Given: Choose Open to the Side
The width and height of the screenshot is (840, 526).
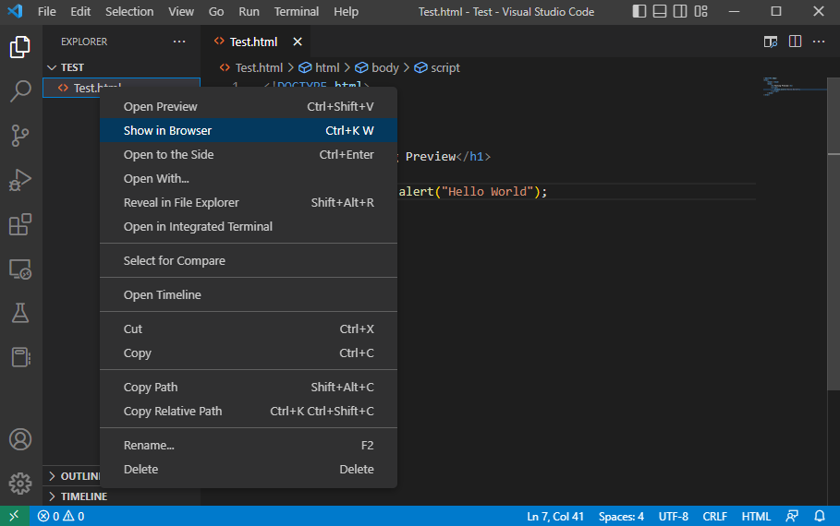Looking at the screenshot, I should 249,155.
